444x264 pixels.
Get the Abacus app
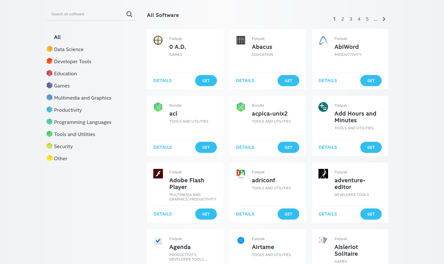pos(288,81)
